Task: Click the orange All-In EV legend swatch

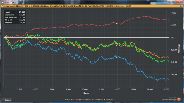Action: pyautogui.click(x=104, y=100)
